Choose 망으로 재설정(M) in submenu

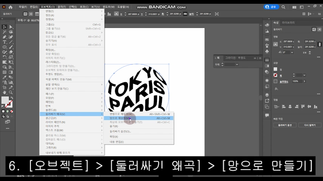pos(138,118)
